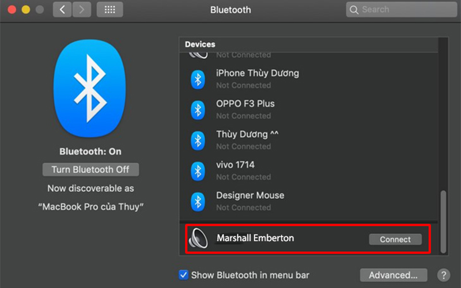This screenshot has width=461, height=288.
Task: Select the Designer Mouse device
Action: (308, 202)
